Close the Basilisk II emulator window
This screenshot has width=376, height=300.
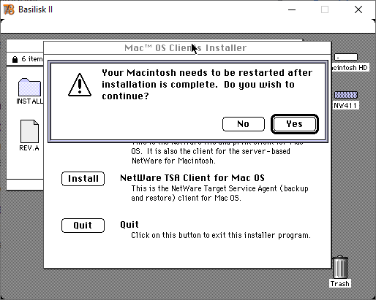[x=358, y=9]
